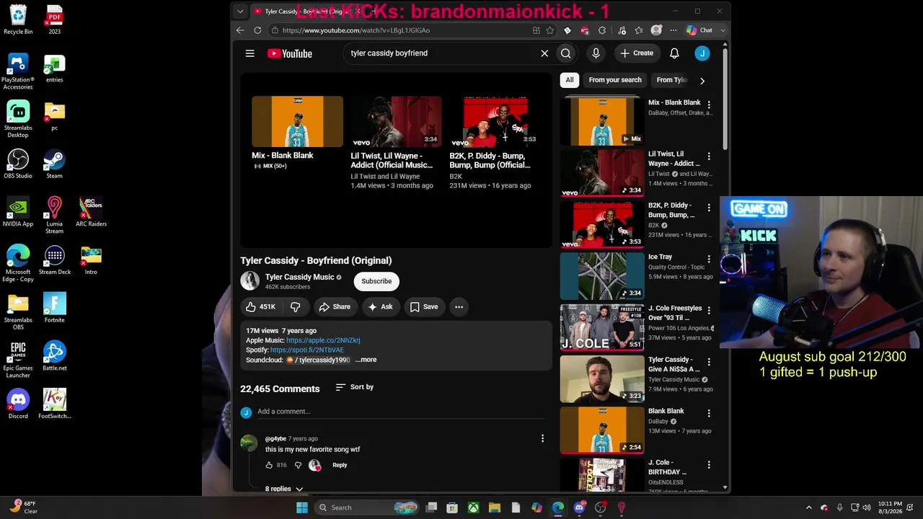Open options for Mix - Blank Blank sidebar item

pyautogui.click(x=709, y=105)
